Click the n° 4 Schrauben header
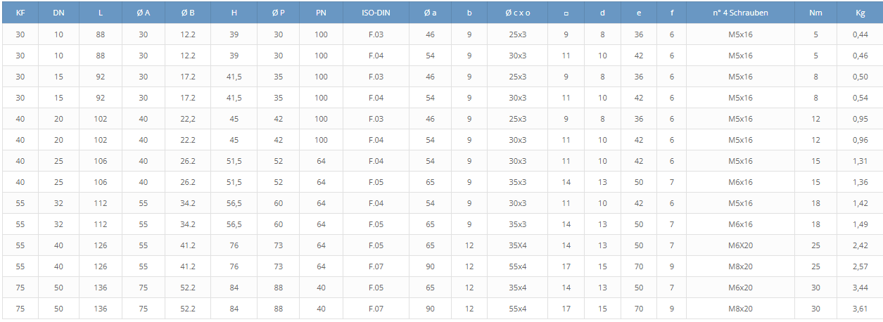 tap(740, 13)
